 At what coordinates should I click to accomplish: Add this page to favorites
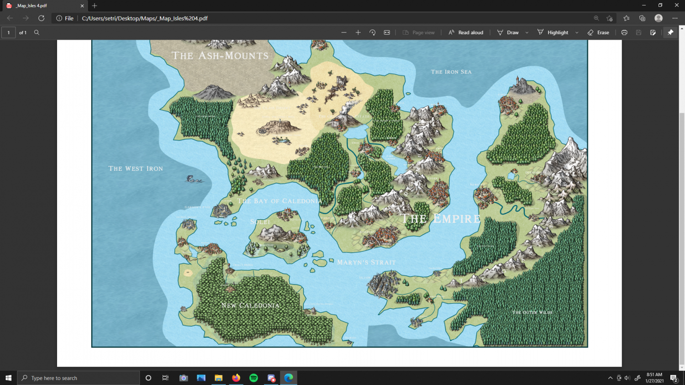[610, 18]
